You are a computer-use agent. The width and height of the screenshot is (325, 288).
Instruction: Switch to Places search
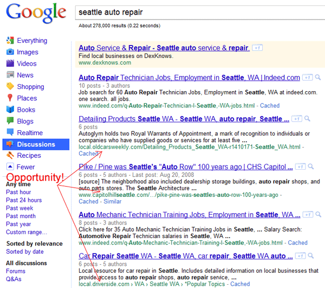coord(27,98)
